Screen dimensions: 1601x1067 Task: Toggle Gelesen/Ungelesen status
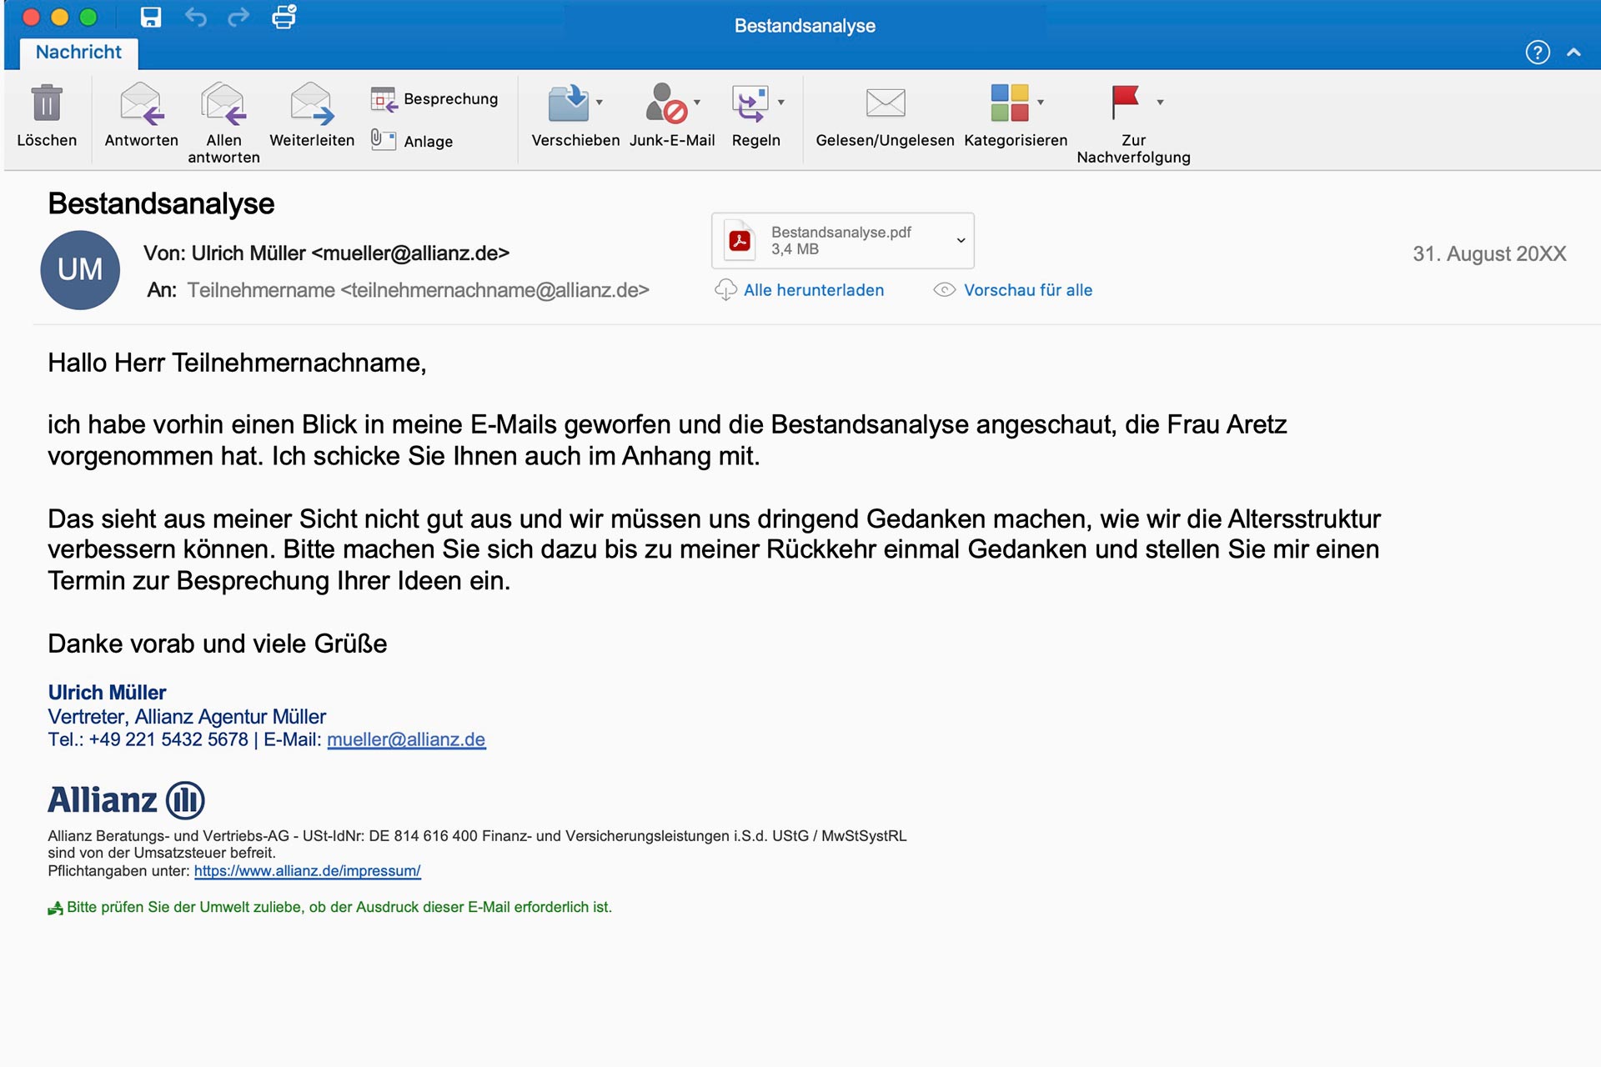885,103
